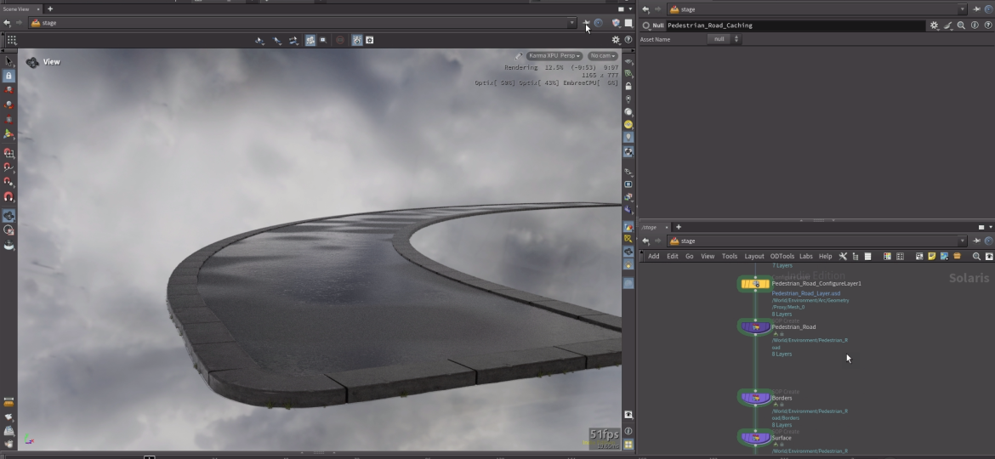Toggle the lock selection tool in left toolbar
Viewport: 995px width, 459px height.
[9, 76]
